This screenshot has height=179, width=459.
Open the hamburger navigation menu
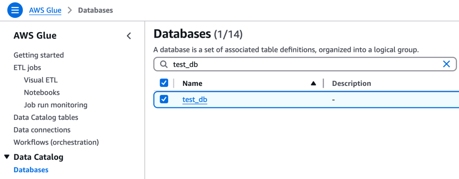click(x=15, y=10)
